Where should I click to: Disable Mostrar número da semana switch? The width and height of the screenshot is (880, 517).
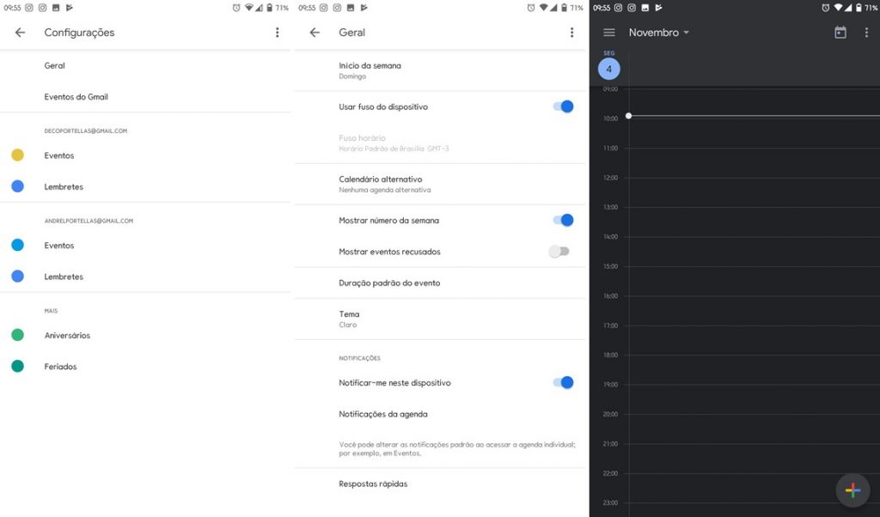pyautogui.click(x=564, y=221)
